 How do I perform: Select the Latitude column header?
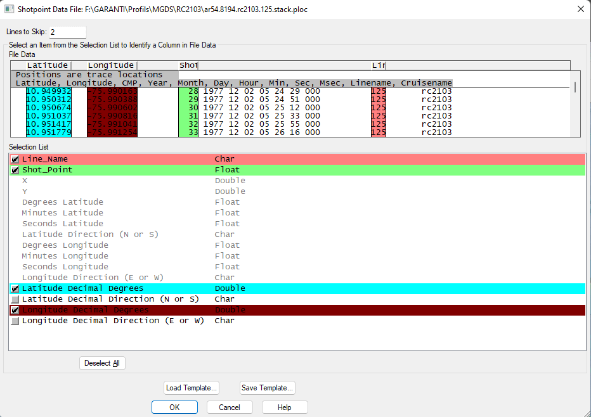(48, 65)
